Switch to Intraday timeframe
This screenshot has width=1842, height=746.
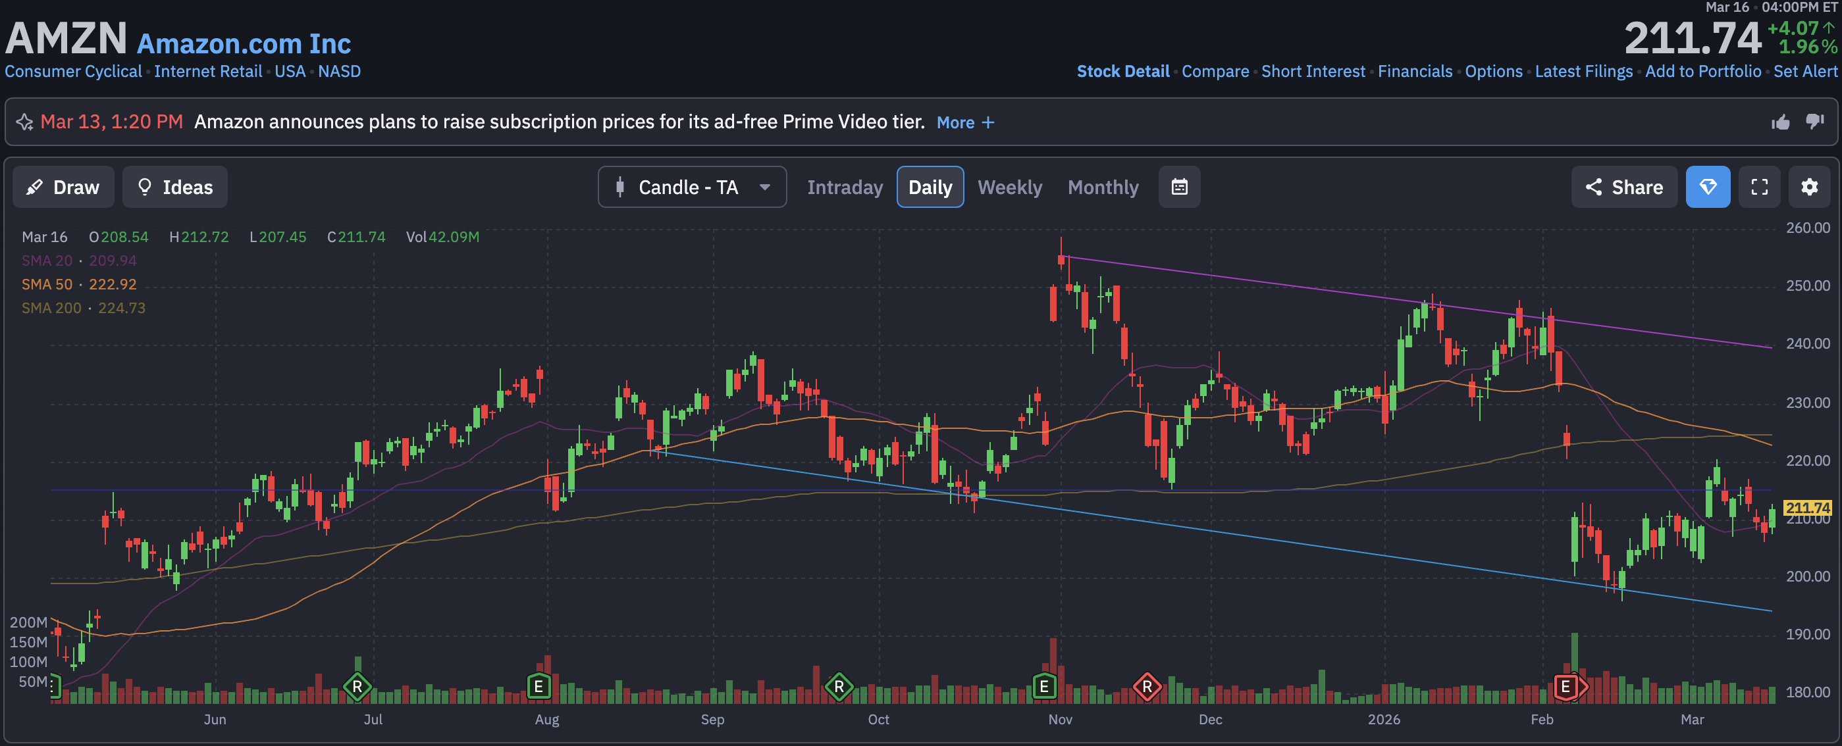(845, 187)
